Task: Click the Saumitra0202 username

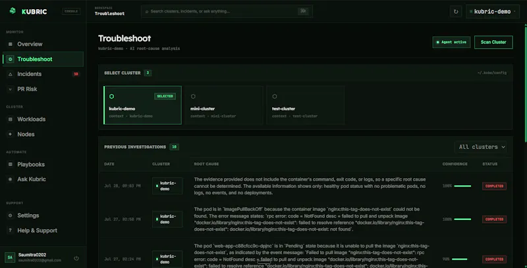Action: 31,255
